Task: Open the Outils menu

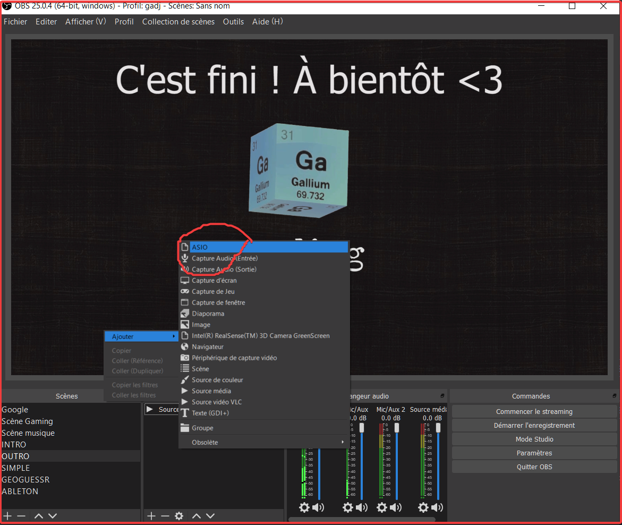Action: (x=233, y=22)
